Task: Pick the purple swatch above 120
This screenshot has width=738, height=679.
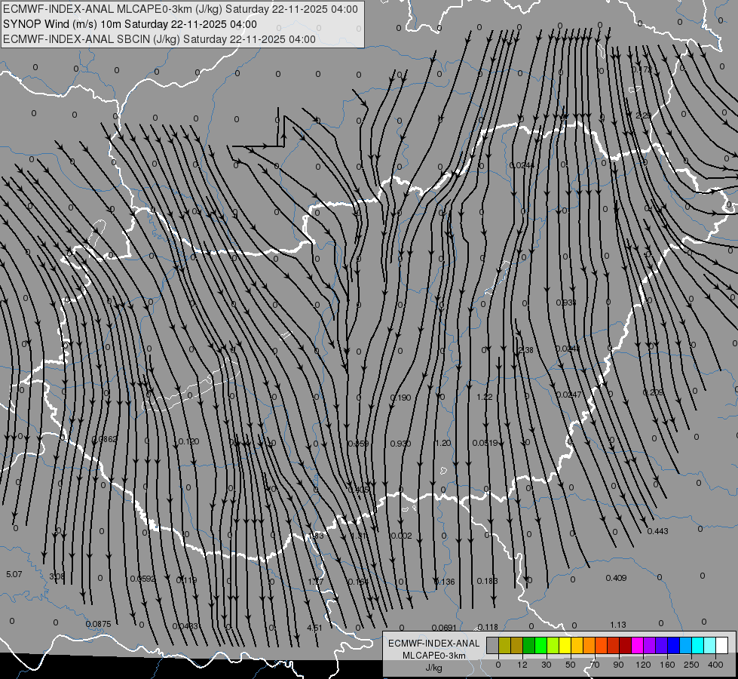Action: (650, 645)
